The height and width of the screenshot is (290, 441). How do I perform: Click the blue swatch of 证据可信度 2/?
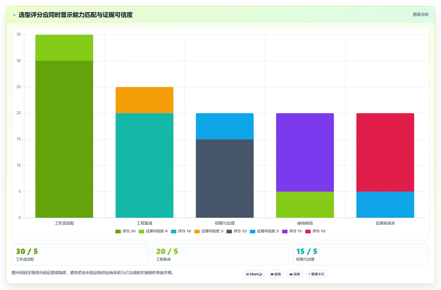(252, 232)
